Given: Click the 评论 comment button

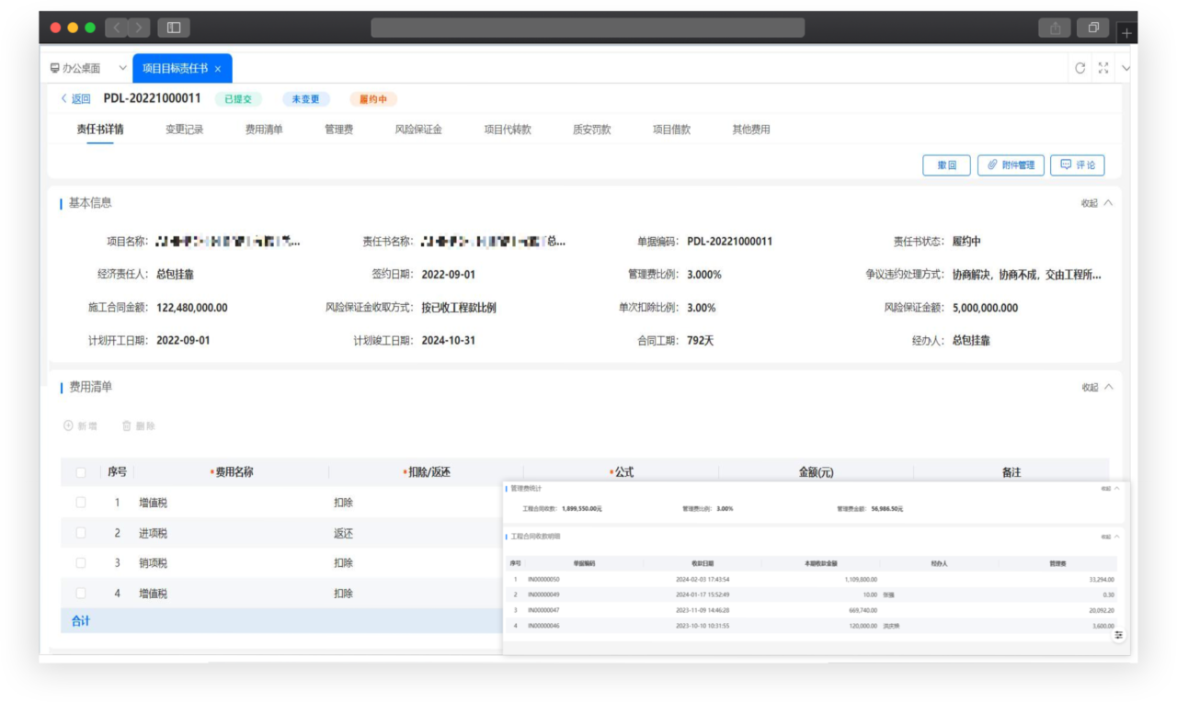Looking at the screenshot, I should click(x=1078, y=165).
